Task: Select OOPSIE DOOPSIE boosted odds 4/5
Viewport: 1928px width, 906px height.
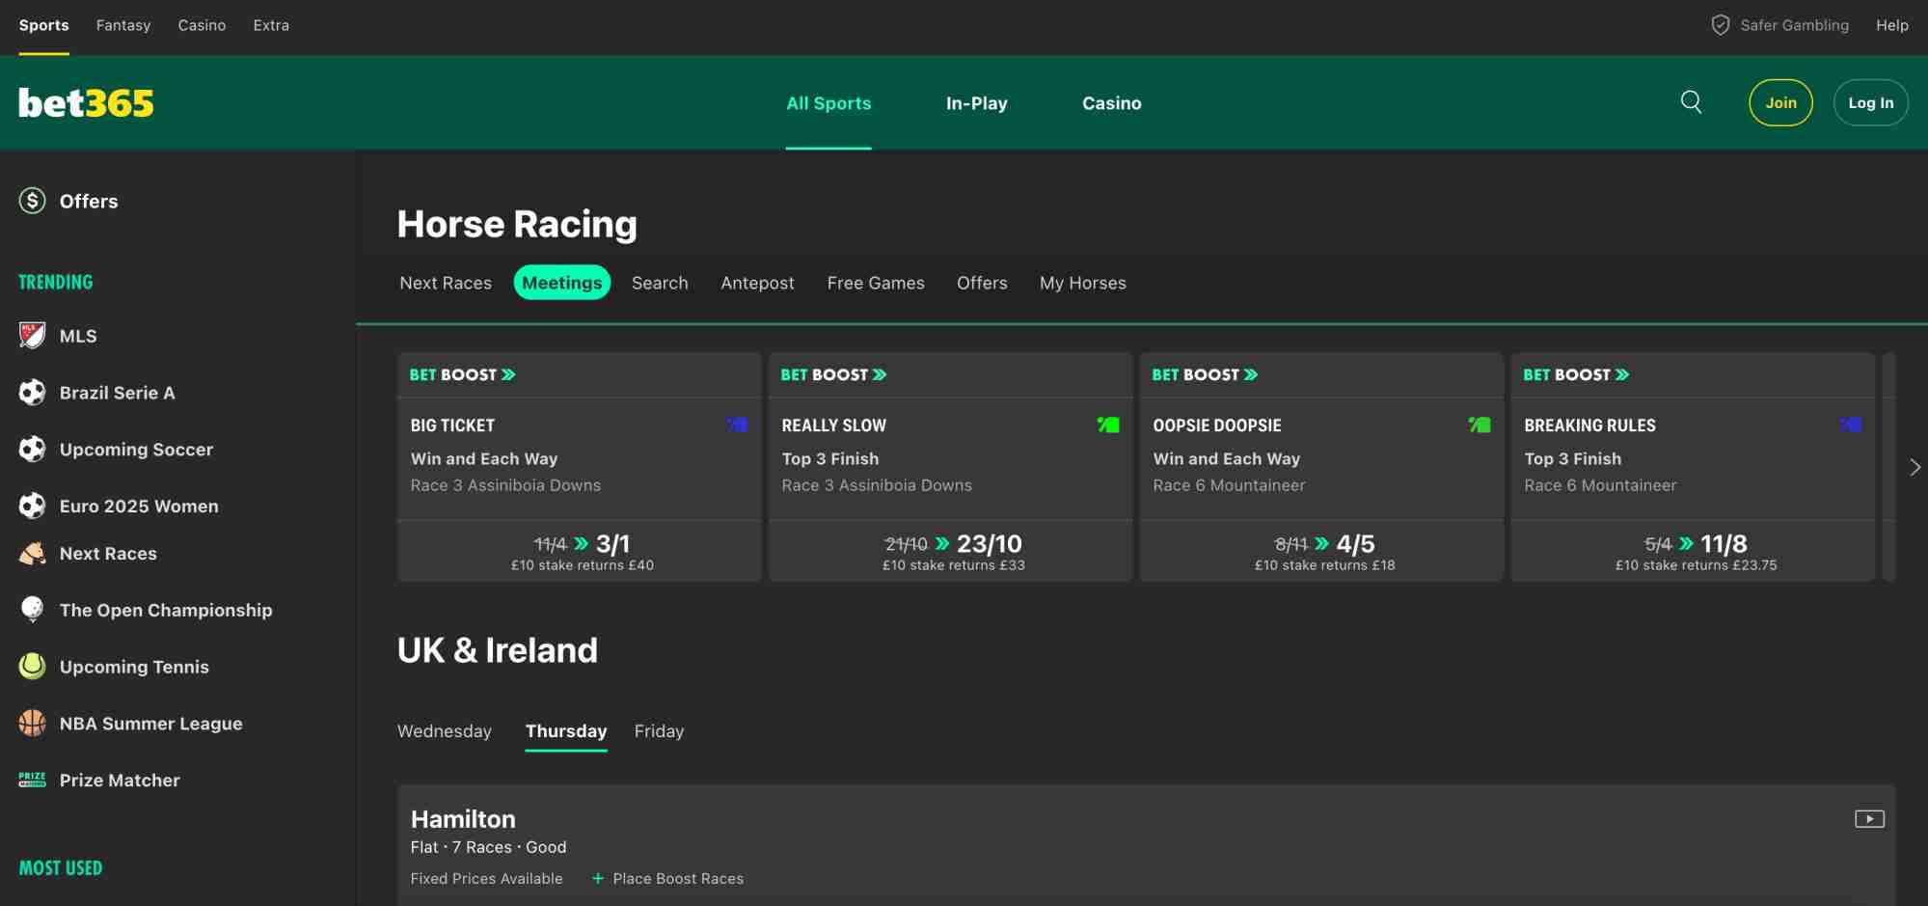Action: point(1322,551)
